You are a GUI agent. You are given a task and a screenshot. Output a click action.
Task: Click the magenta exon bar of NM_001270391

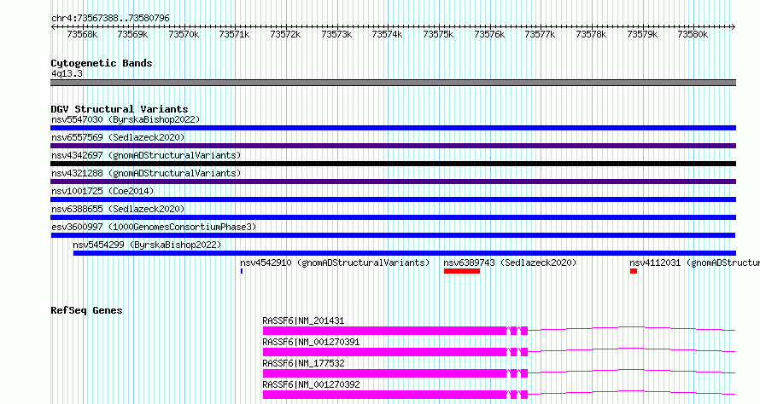384,352
